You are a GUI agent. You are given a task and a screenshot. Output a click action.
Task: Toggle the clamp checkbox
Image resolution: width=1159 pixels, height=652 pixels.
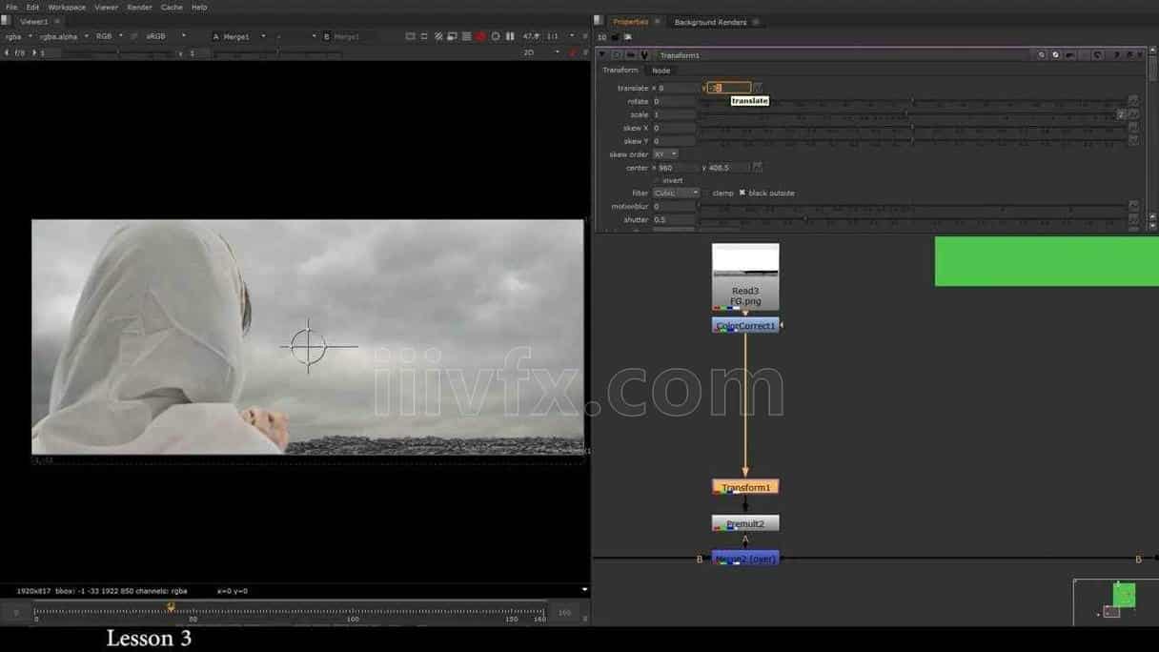(x=707, y=193)
